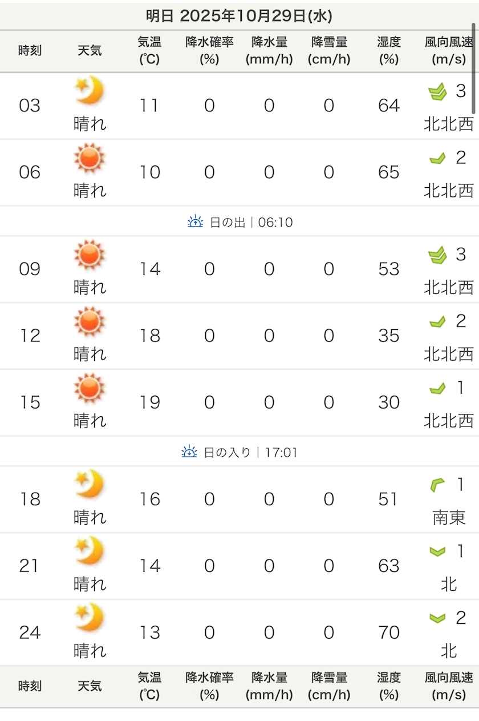Click the moon icon in the 24 row
This screenshot has width=479, height=721.
coord(90,618)
